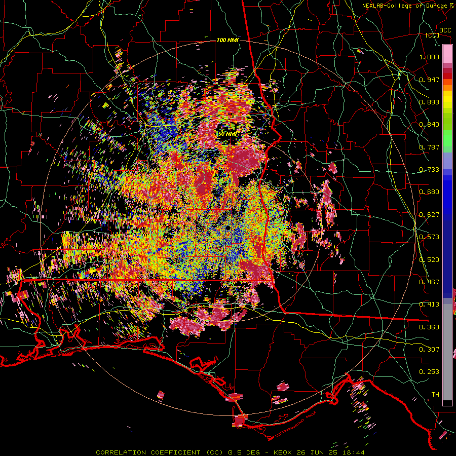The width and height of the screenshot is (456, 456).
Task: Click the 0.413 legend value
Action: pyautogui.click(x=429, y=305)
